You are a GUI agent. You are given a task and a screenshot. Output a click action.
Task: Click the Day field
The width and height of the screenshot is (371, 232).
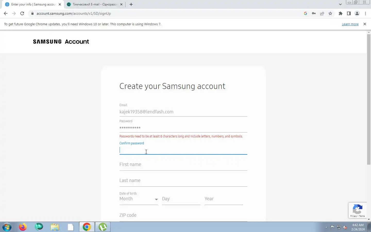(x=181, y=199)
